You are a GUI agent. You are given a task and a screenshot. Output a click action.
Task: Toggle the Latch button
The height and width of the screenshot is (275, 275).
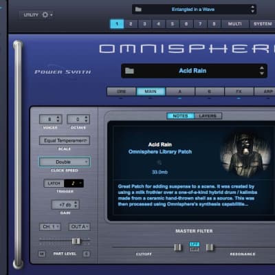tap(54, 184)
